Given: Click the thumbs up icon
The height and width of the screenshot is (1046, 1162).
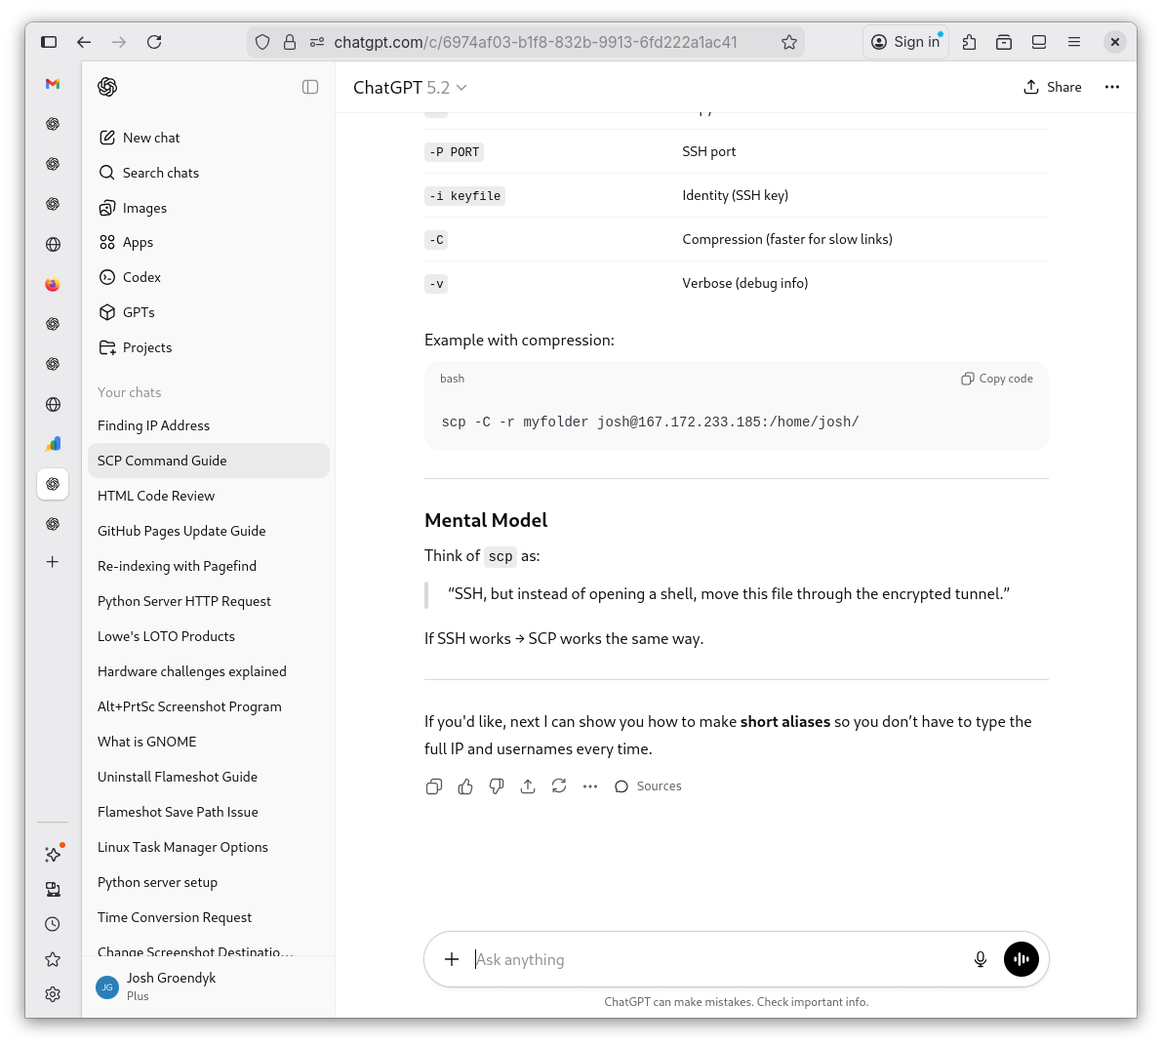Looking at the screenshot, I should 465,786.
